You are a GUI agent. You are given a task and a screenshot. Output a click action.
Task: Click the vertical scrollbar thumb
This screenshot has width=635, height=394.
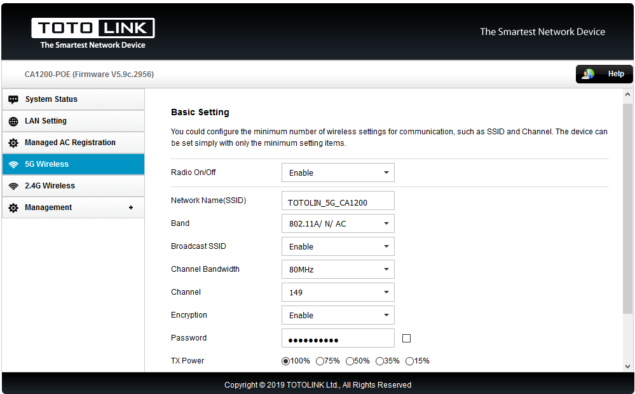[628, 208]
